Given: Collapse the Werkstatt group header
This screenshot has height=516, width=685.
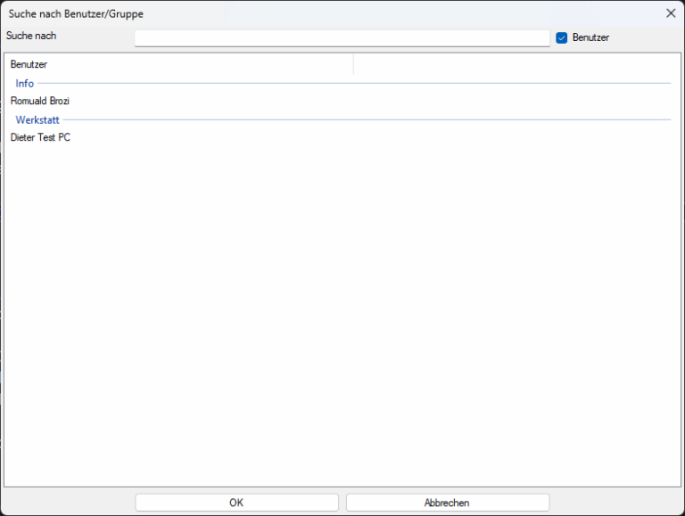Looking at the screenshot, I should [x=37, y=119].
